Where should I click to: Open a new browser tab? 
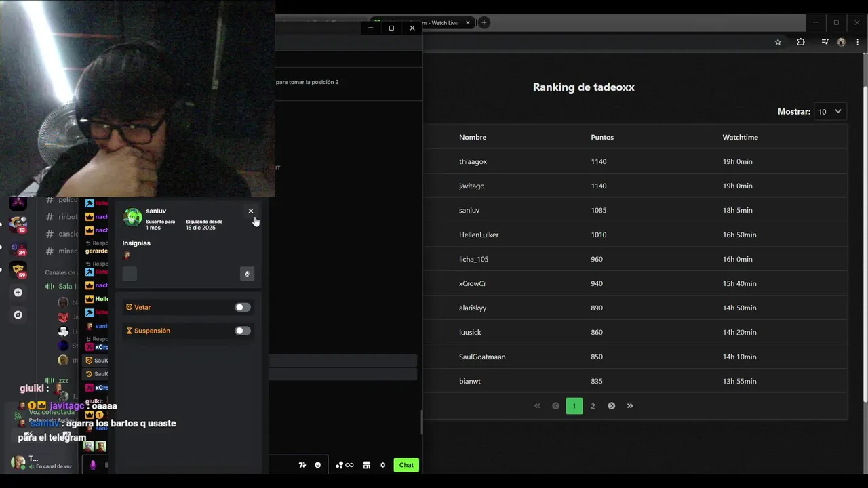pyautogui.click(x=484, y=22)
